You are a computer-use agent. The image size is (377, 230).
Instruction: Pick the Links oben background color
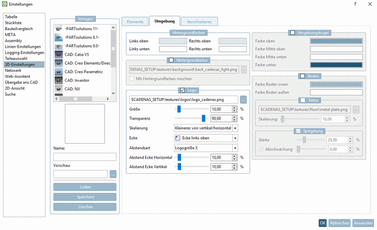point(173,41)
